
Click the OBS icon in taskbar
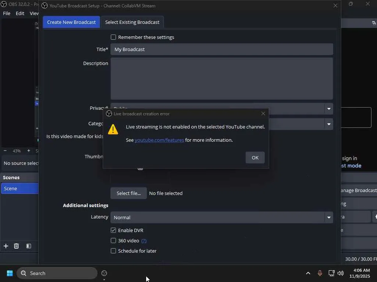(104, 273)
